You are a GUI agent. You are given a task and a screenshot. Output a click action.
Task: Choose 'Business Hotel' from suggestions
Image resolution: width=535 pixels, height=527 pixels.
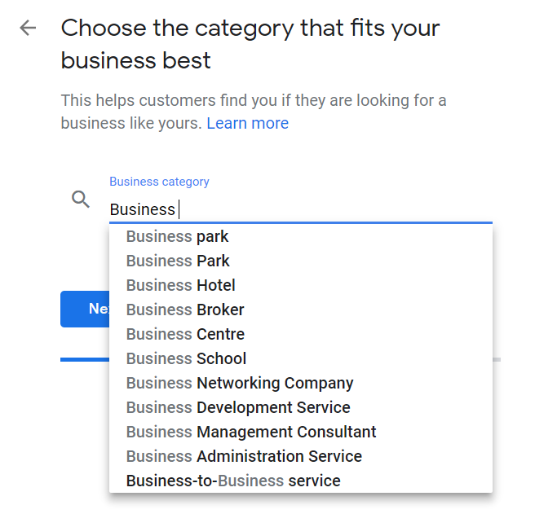(x=301, y=285)
